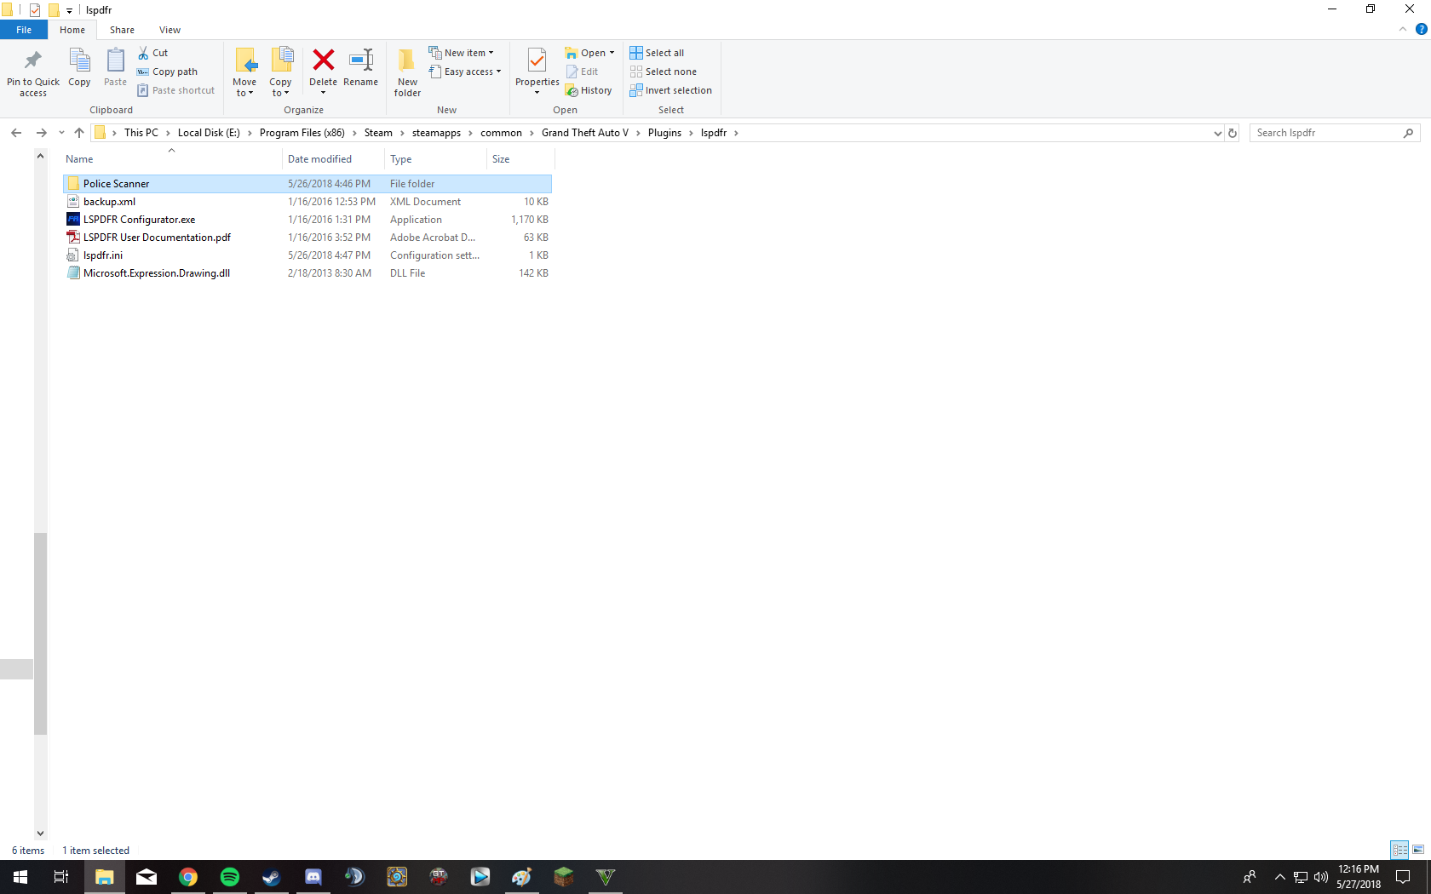Go forward in navigation history
1431x894 pixels.
[41, 133]
